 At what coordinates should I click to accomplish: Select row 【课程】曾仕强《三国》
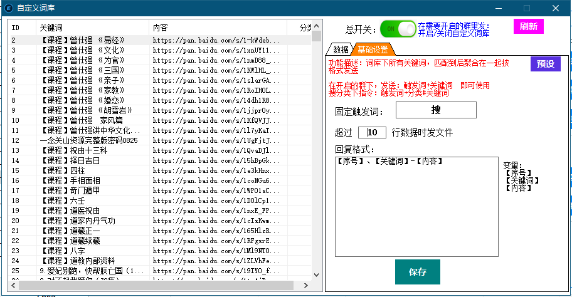tap(160, 70)
